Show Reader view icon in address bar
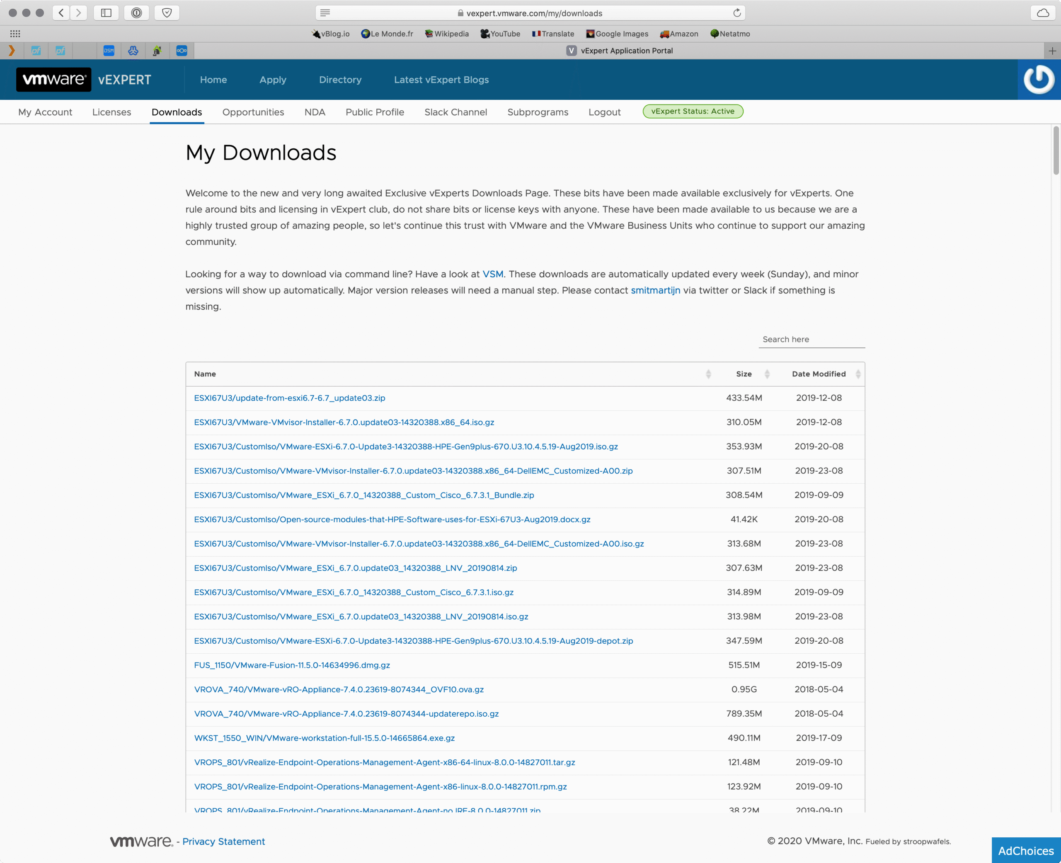 tap(325, 13)
